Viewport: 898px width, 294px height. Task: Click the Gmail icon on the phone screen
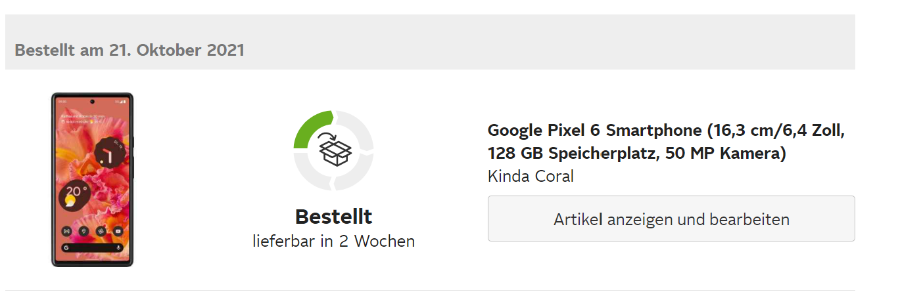[x=66, y=231]
